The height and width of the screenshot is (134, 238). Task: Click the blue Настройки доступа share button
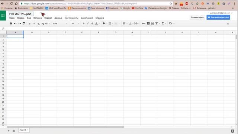(x=218, y=17)
